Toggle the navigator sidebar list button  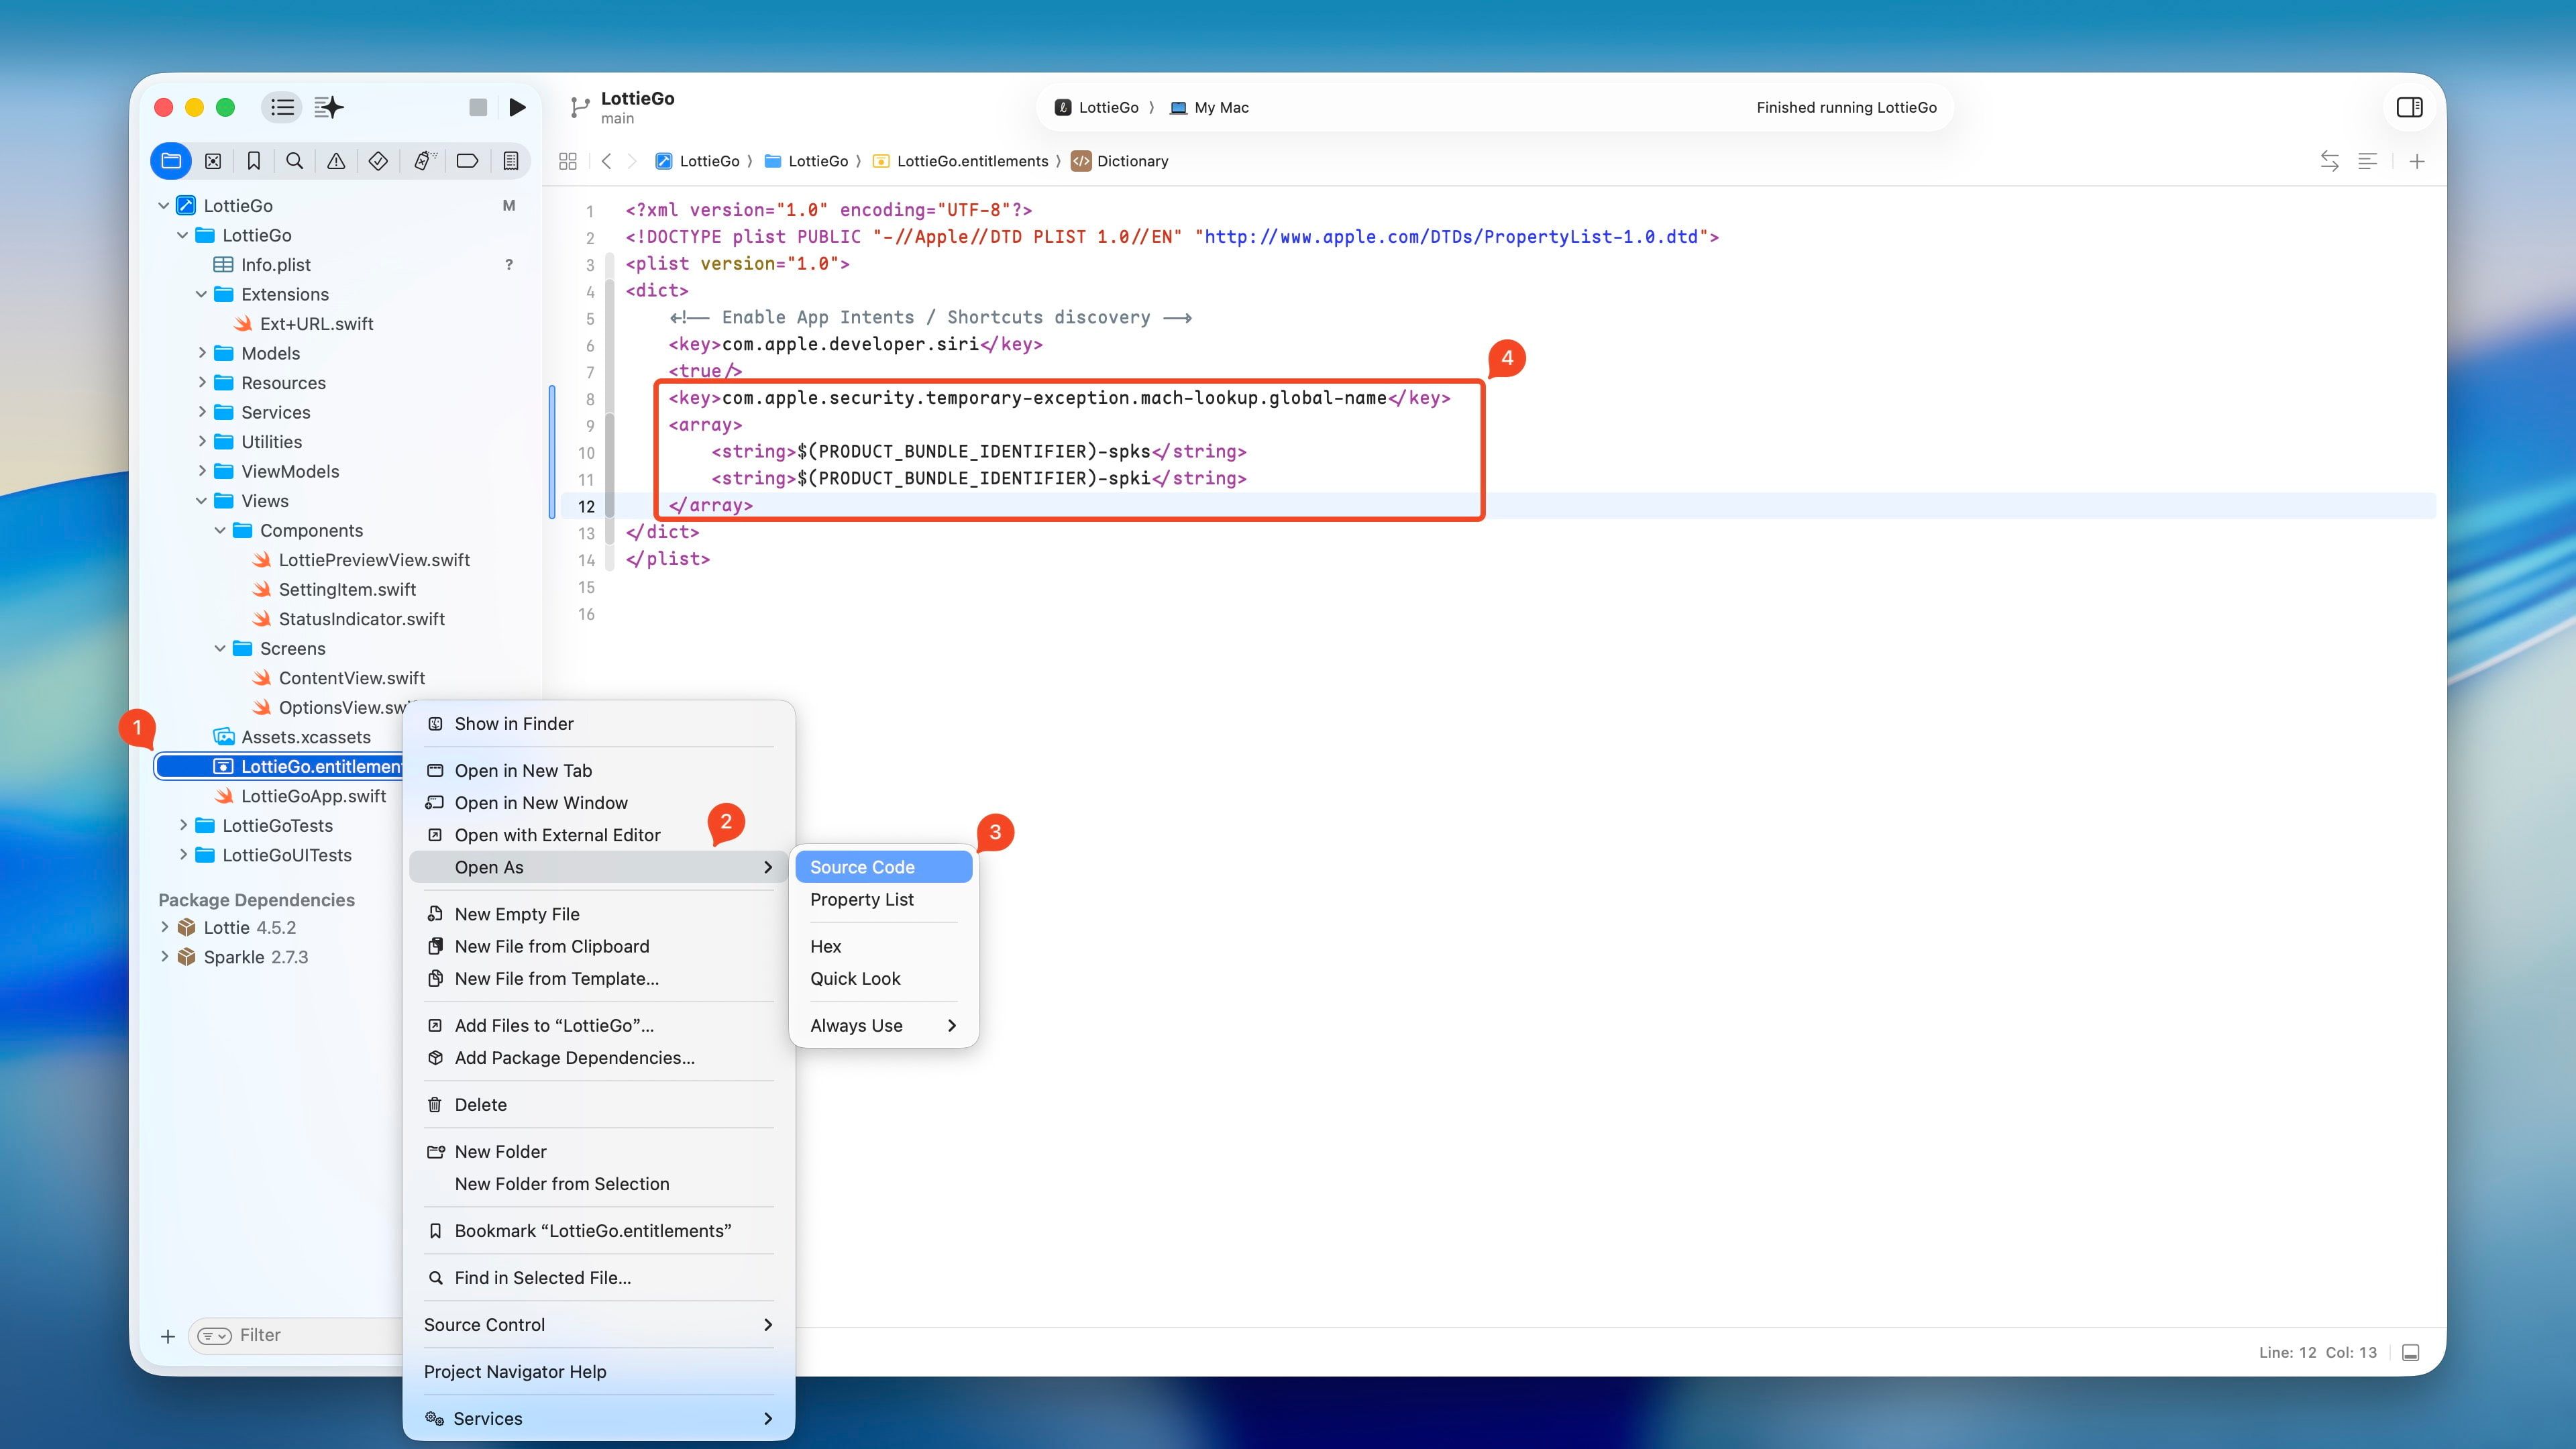[282, 107]
